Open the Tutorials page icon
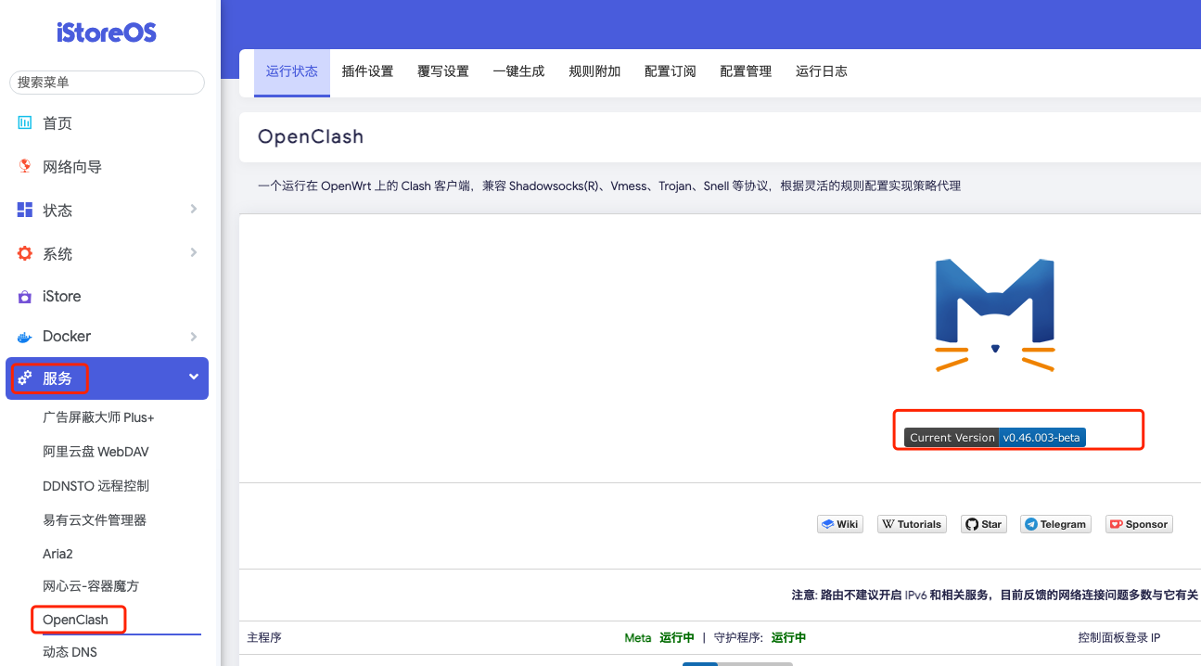The width and height of the screenshot is (1201, 666). click(888, 523)
